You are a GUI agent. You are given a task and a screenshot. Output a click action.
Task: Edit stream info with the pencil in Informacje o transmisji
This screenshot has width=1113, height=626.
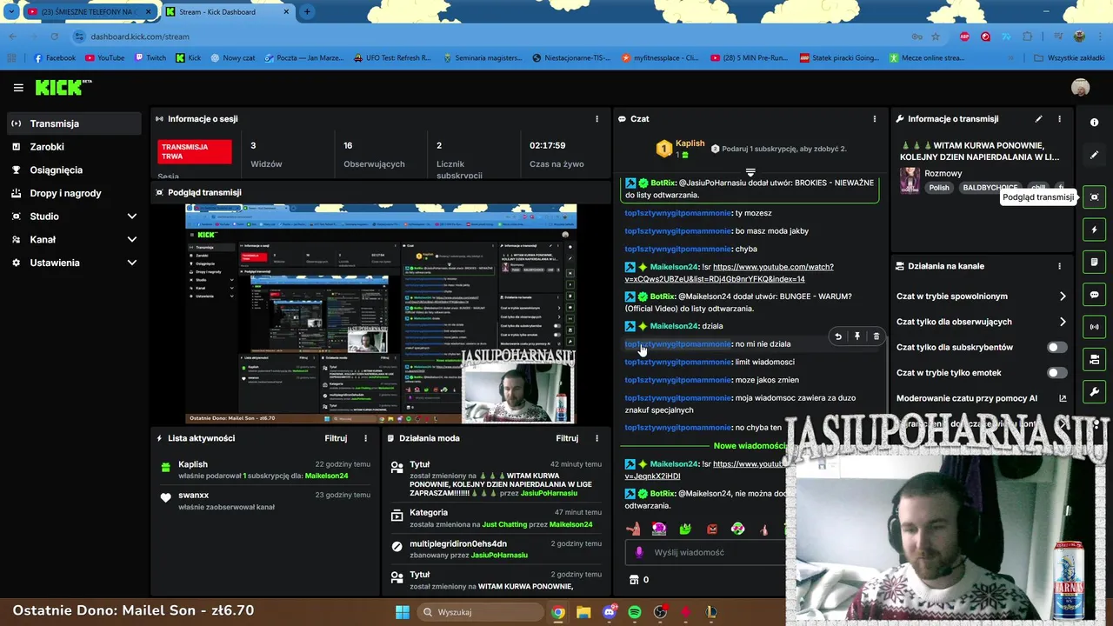[1038, 119]
